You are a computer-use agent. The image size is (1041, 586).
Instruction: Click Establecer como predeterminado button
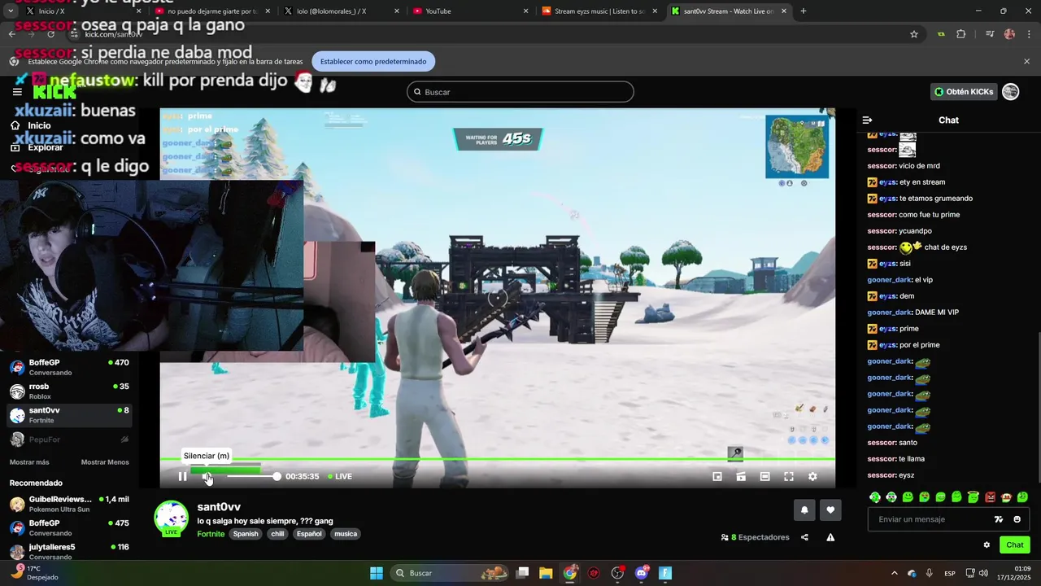click(x=373, y=62)
